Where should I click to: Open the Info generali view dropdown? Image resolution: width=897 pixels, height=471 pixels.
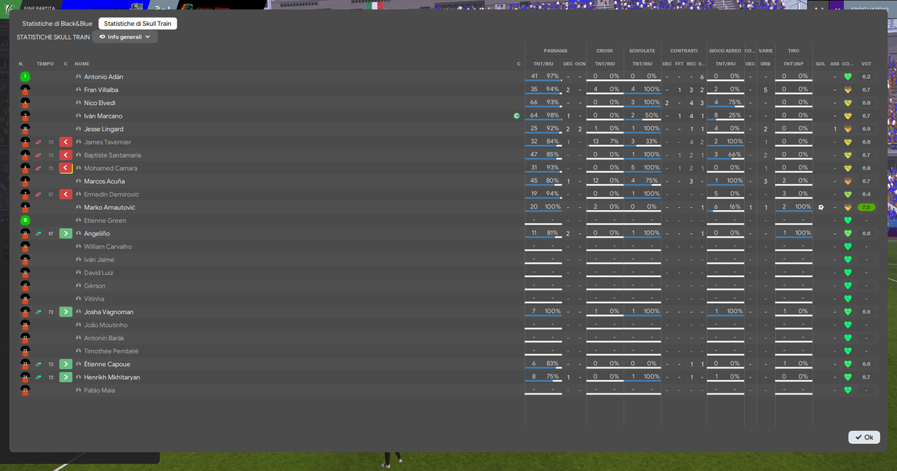pos(125,37)
